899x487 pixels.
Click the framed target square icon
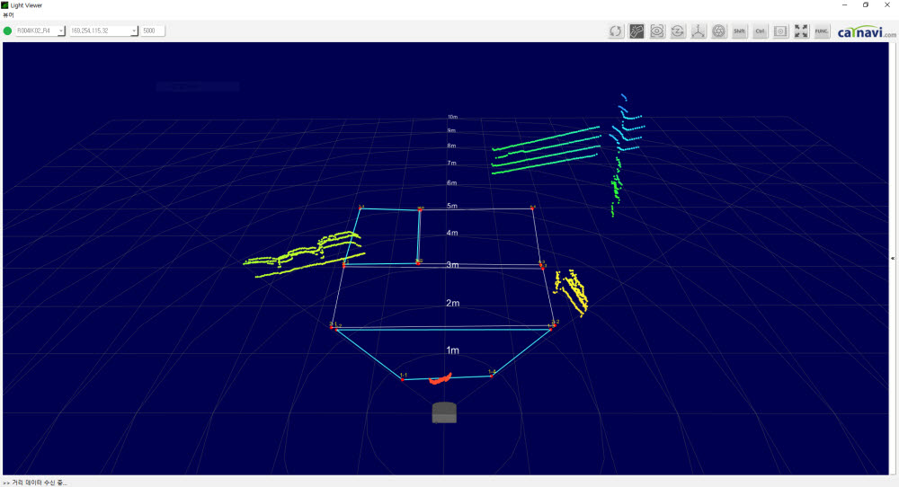781,31
